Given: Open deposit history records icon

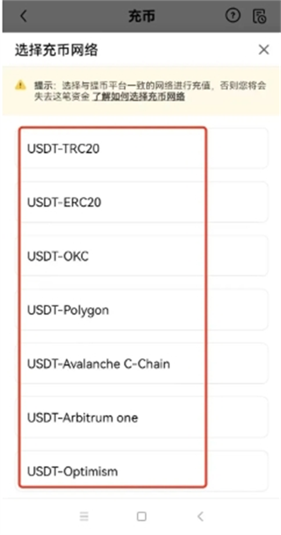Looking at the screenshot, I should coord(260,16).
